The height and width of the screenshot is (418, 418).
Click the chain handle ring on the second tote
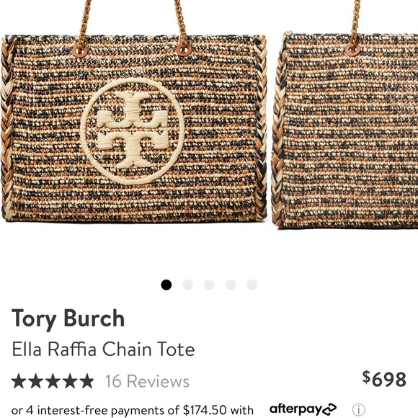(x=352, y=49)
